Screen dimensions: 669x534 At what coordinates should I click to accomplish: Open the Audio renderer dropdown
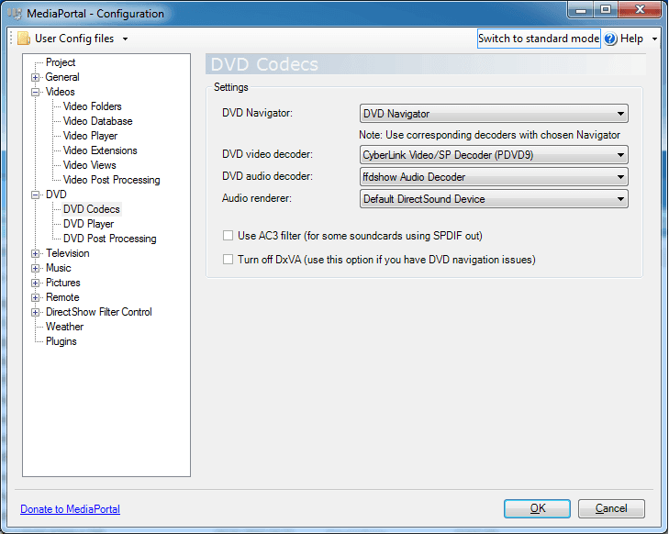(494, 199)
